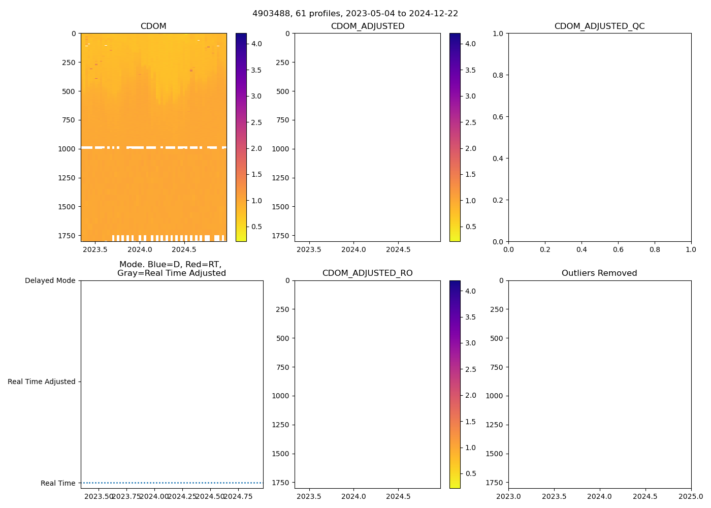The height and width of the screenshot is (508, 711).
Task: Click the 0.8 tick on CDOM_ADJUSTED_QC y-axis
Action: point(497,75)
